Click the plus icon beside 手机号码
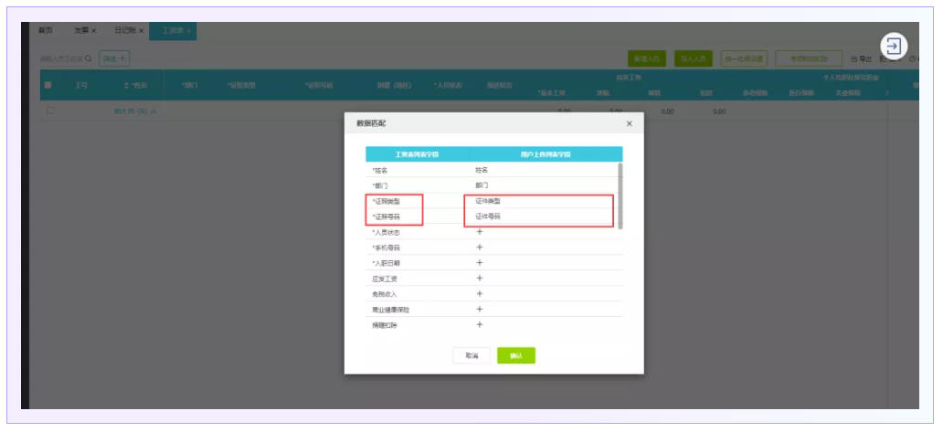The image size is (943, 432). [479, 248]
